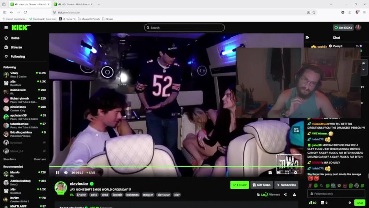Pause the live stream video

[57, 172]
